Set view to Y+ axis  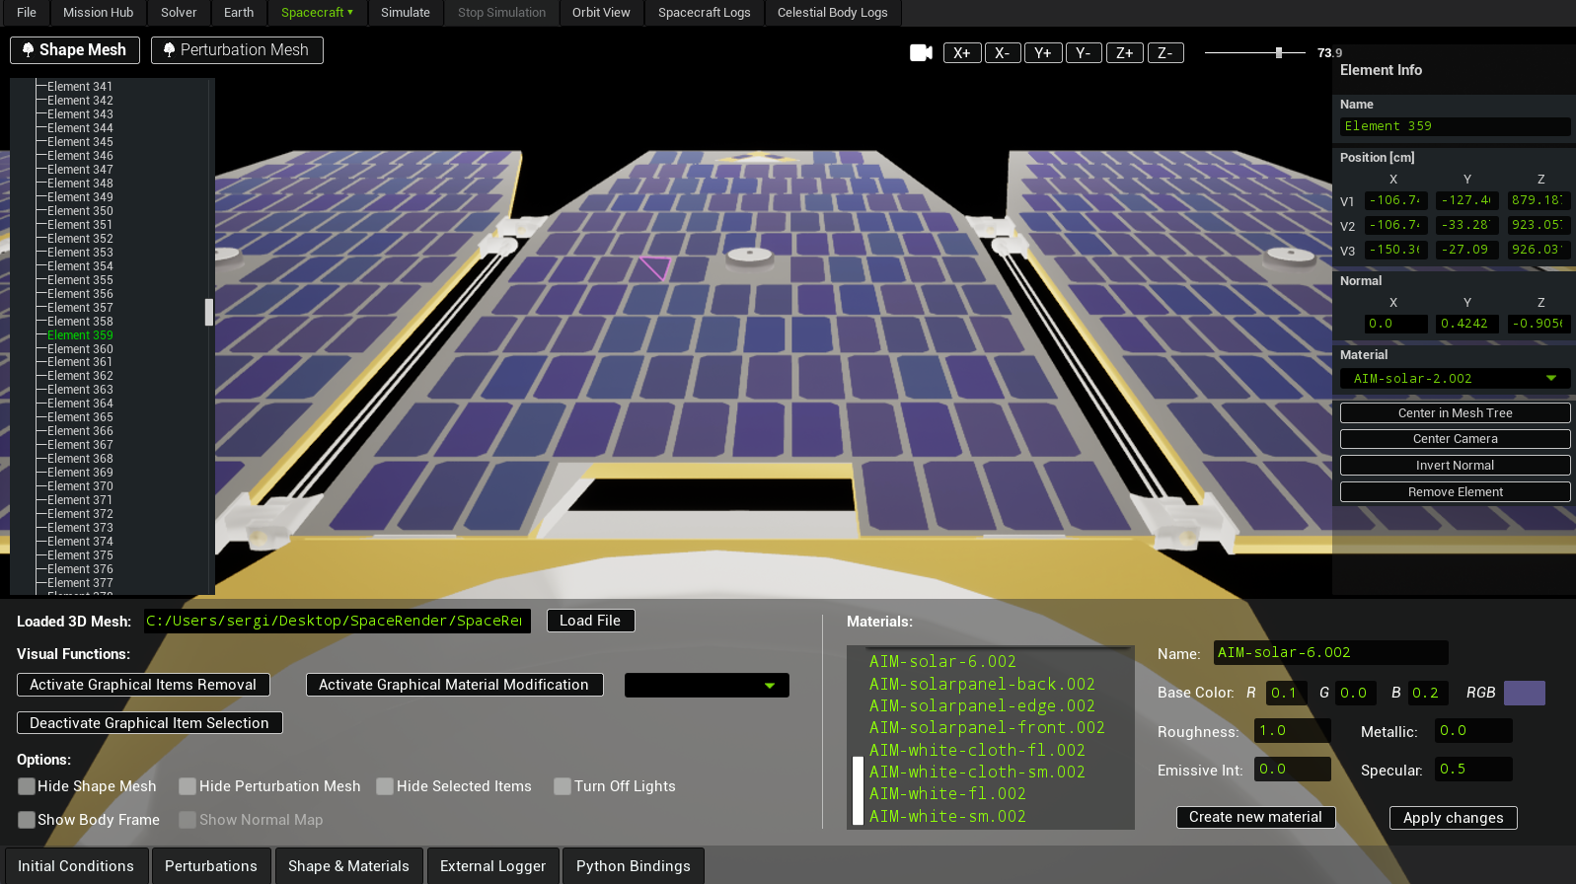tap(1042, 53)
